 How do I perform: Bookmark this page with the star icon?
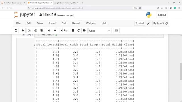[140, 8]
